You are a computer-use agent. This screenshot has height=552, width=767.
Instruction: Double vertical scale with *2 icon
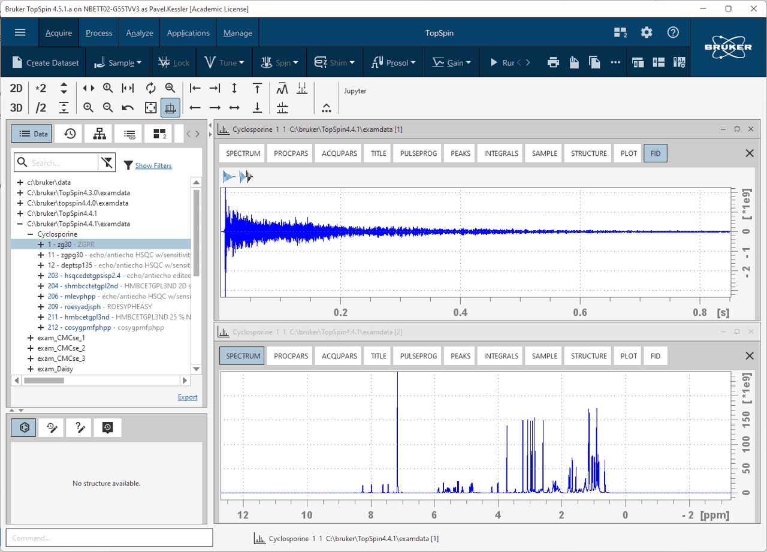click(x=40, y=88)
